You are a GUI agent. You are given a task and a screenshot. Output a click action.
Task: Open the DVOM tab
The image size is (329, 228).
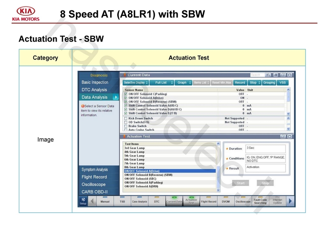[x=226, y=201]
